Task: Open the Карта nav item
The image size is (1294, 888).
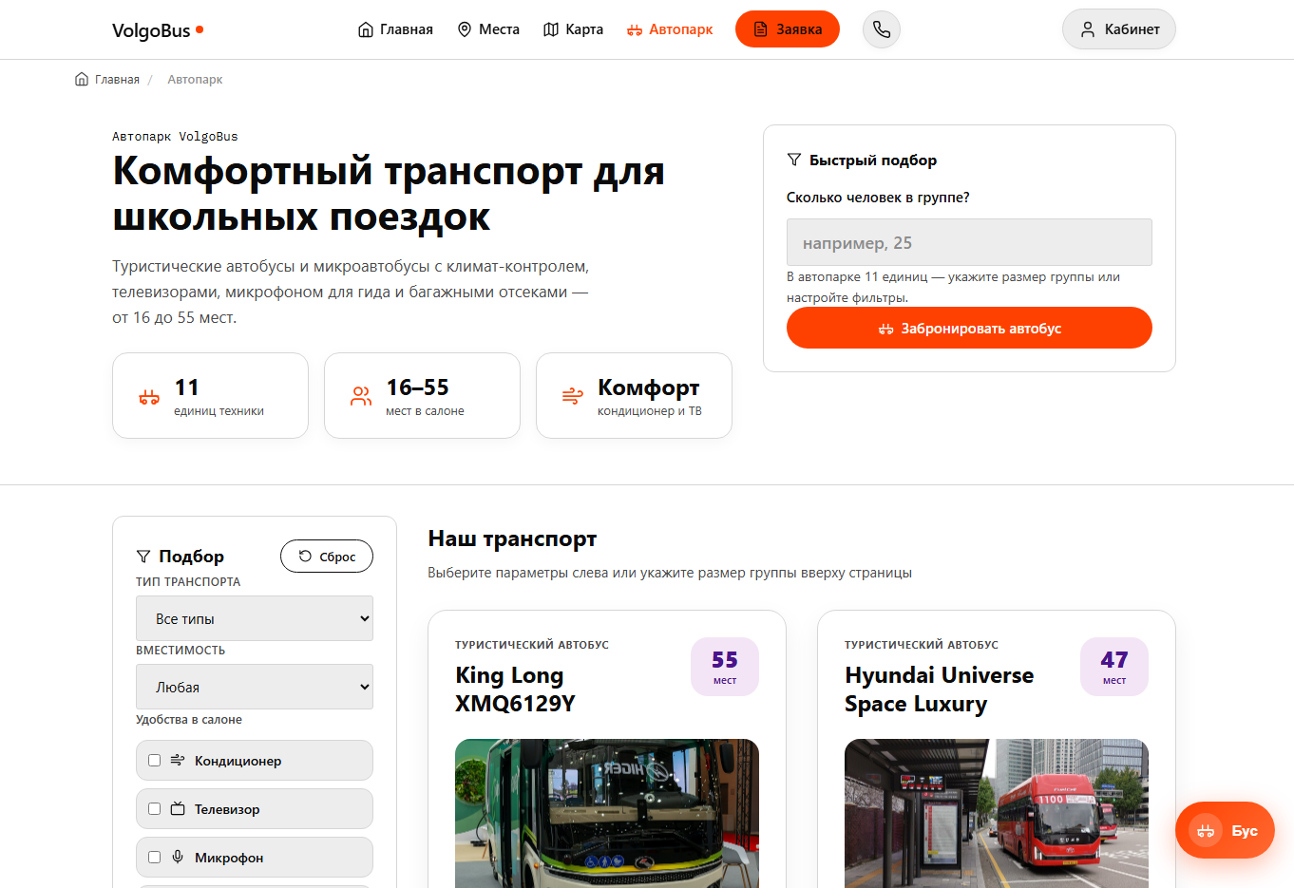Action: pyautogui.click(x=573, y=29)
